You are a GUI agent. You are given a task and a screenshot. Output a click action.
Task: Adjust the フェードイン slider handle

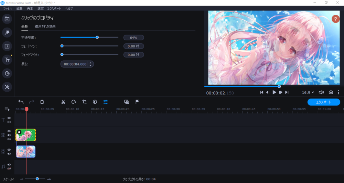tap(62, 46)
